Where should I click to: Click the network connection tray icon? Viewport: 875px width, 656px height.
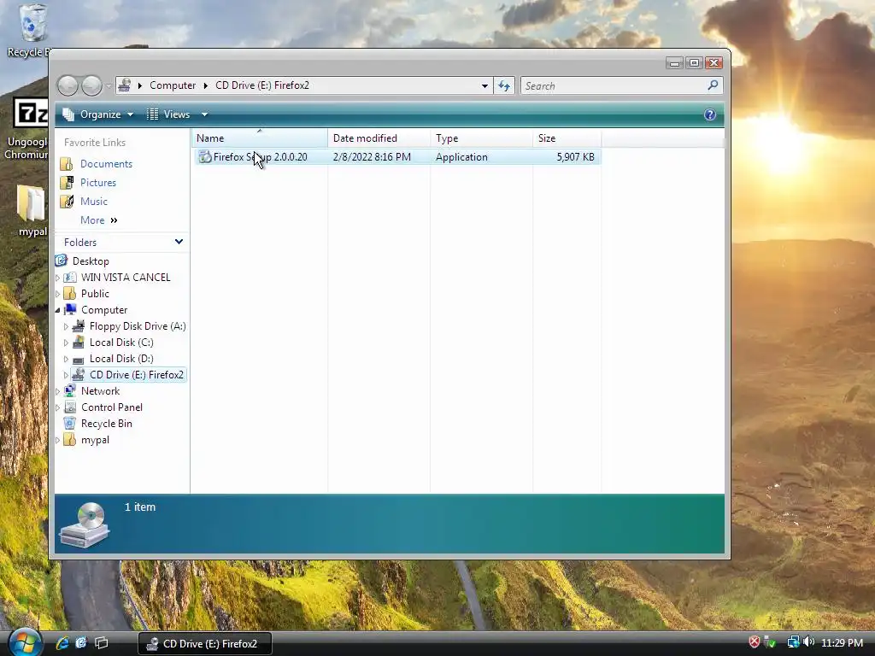pos(793,642)
